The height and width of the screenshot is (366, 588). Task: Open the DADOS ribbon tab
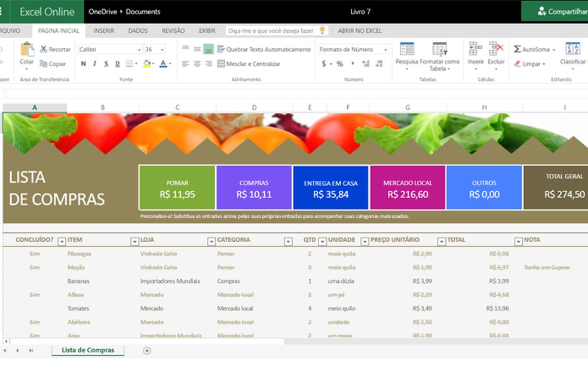coord(137,30)
